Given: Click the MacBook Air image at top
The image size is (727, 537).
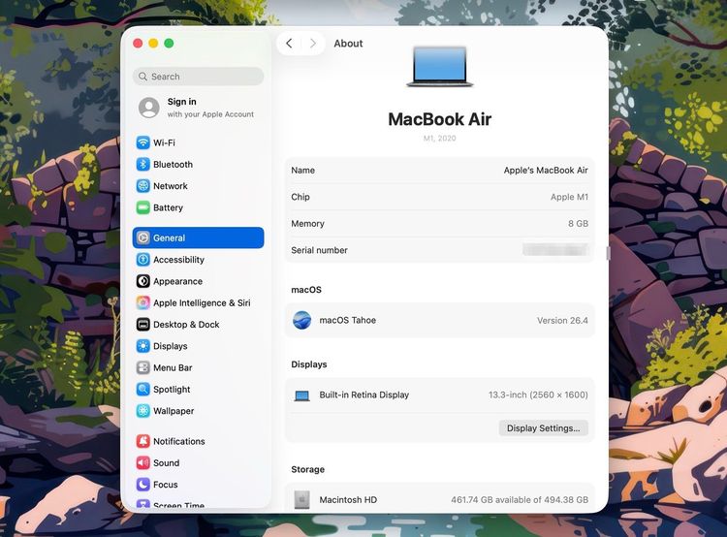Looking at the screenshot, I should 439,66.
